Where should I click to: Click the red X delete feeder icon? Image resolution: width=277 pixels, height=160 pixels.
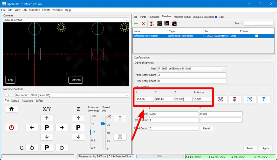tap(143, 23)
